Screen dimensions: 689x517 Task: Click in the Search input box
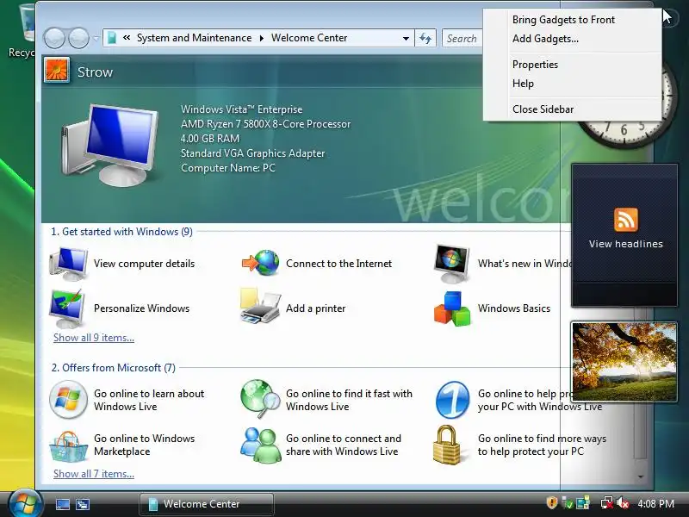point(462,39)
